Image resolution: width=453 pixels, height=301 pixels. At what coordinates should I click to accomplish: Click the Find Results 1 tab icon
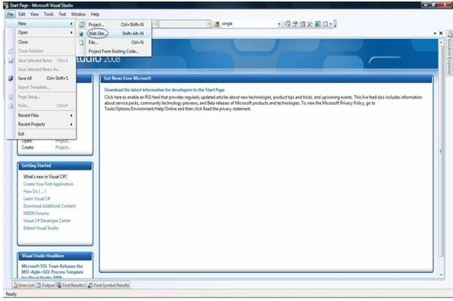point(59,286)
